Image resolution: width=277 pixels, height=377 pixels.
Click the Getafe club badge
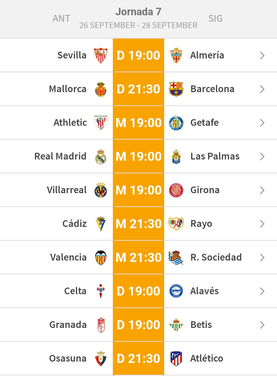tap(176, 123)
